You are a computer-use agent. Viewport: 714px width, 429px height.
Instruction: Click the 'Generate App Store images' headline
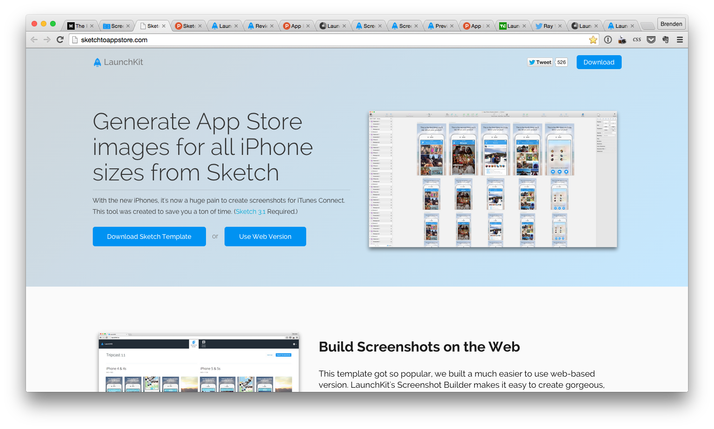203,147
